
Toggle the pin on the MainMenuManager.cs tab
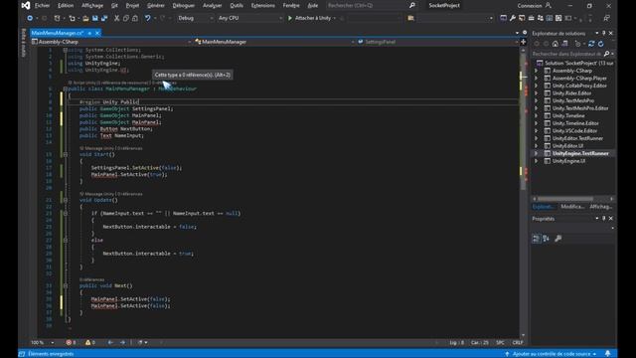(89, 33)
